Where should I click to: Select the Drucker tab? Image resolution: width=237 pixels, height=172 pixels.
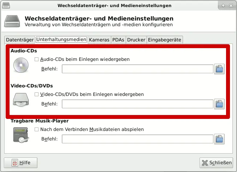click(x=136, y=40)
